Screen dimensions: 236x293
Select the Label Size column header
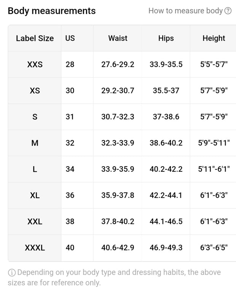point(35,38)
